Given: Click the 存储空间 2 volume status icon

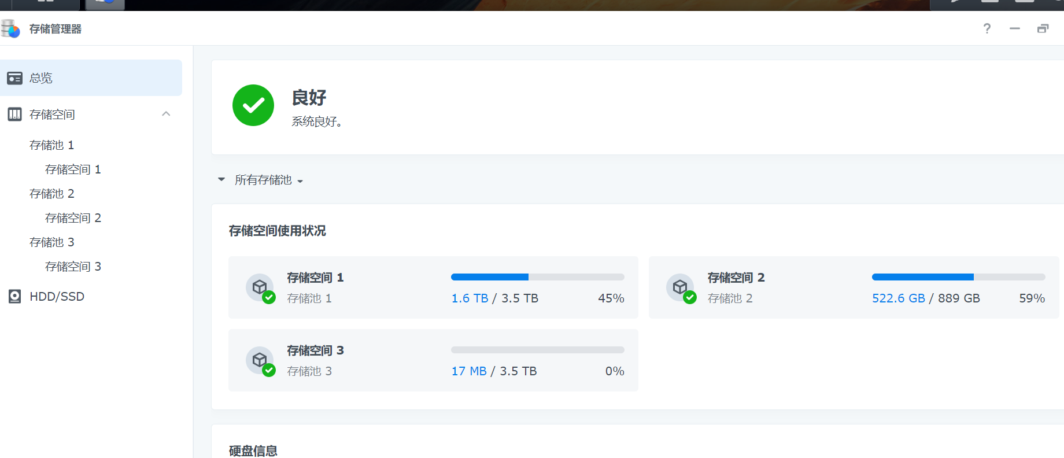Looking at the screenshot, I should point(681,288).
